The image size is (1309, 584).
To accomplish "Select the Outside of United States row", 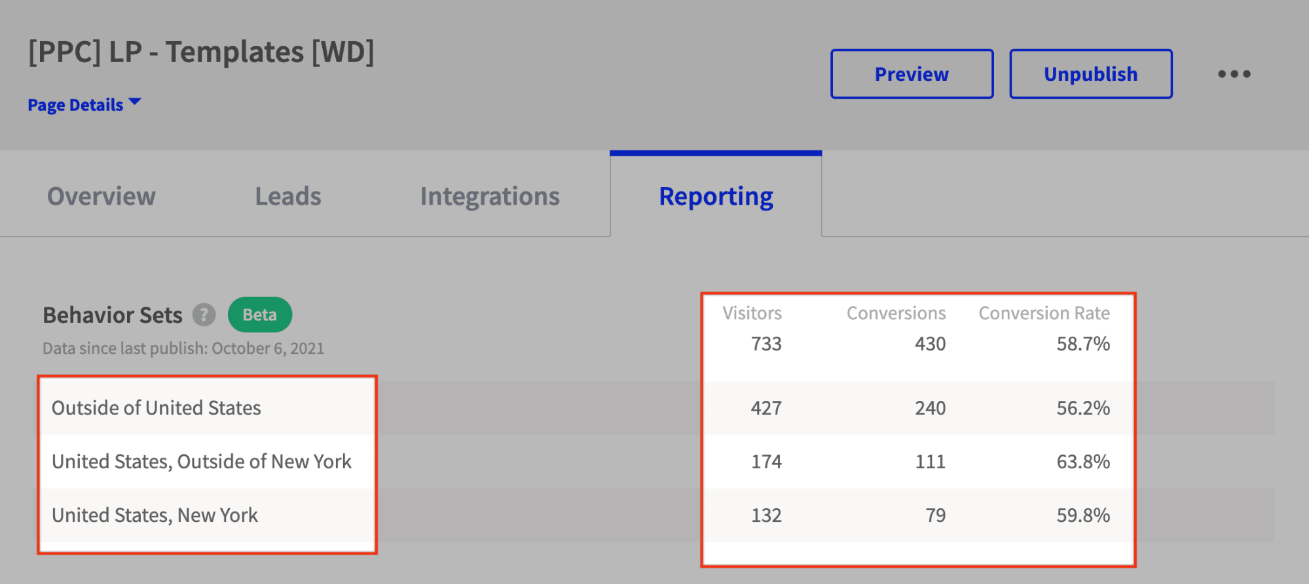I will click(x=157, y=407).
